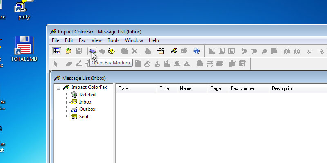Click the Message List toolbar icon

[56, 51]
